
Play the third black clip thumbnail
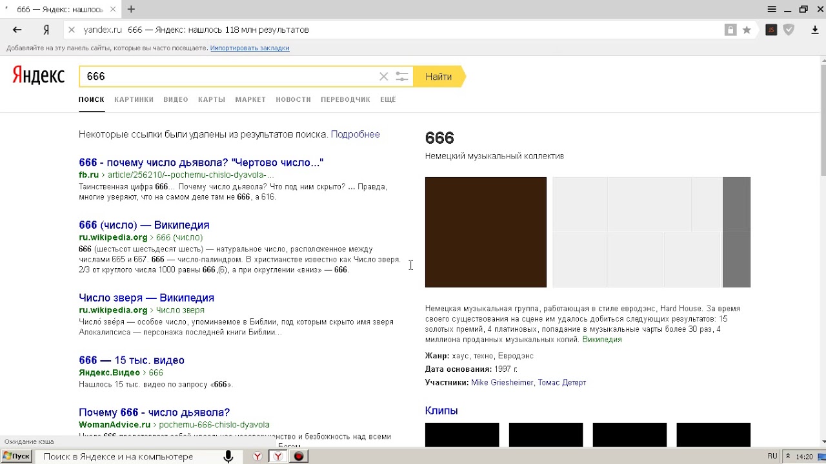coord(630,434)
